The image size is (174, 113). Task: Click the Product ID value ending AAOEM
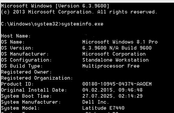pos(117,84)
